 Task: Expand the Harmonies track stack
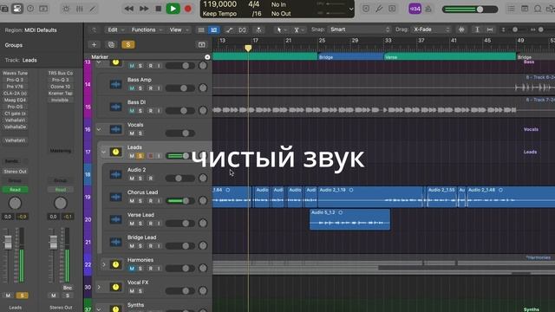[104, 264]
